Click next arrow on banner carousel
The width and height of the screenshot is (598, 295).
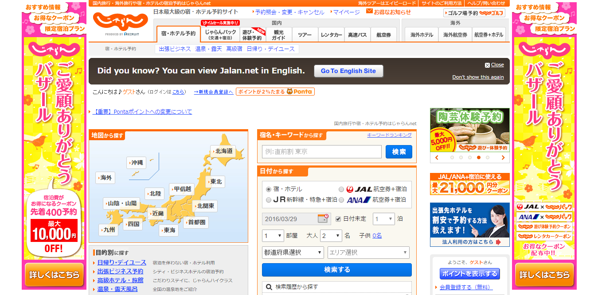coord(503,157)
